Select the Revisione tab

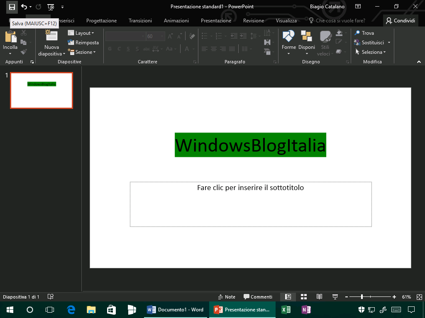(x=254, y=21)
